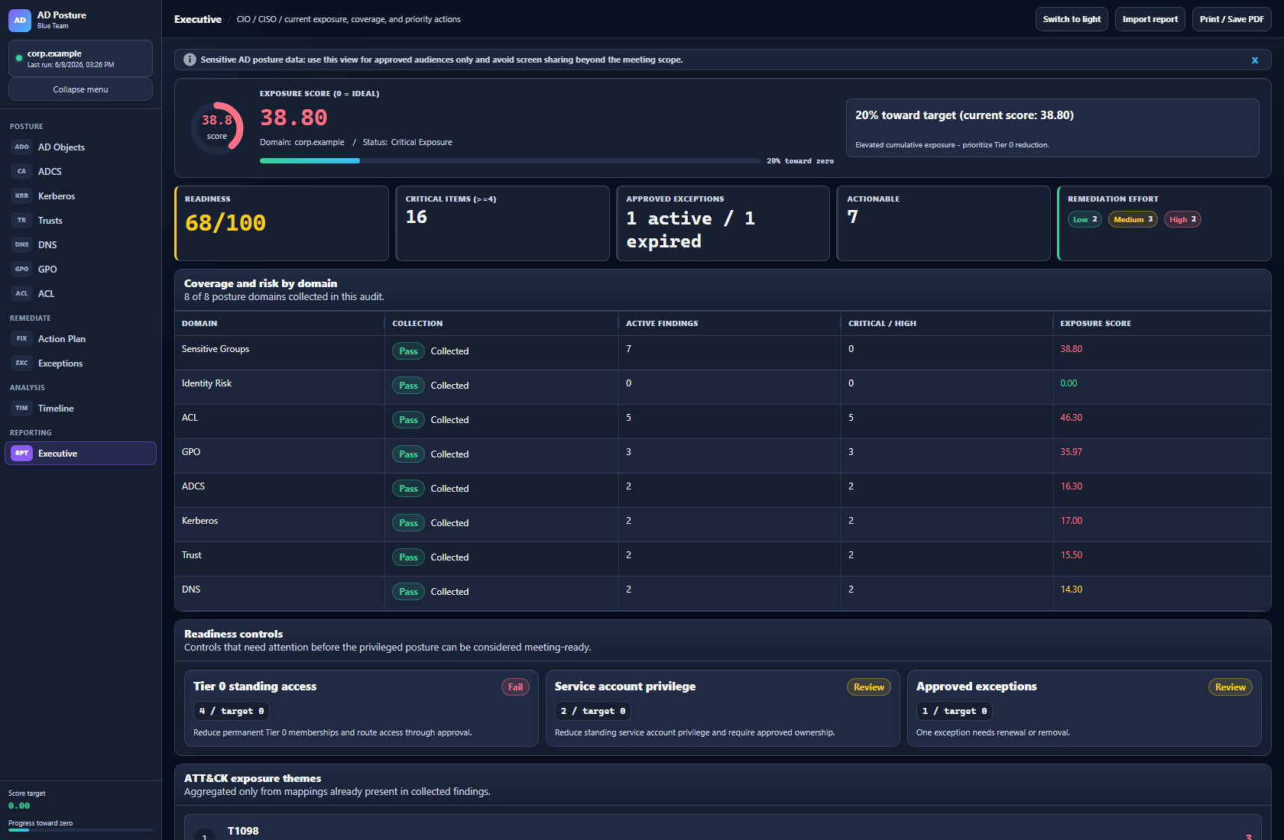Click the Approved Exceptions summary card
The image size is (1284, 840).
point(723,224)
